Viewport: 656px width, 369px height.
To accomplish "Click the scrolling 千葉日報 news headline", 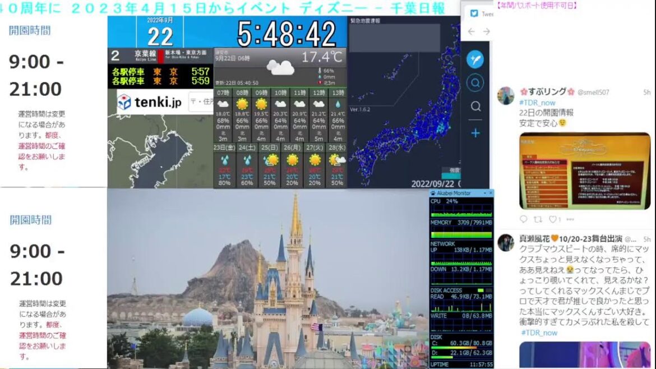I will (221, 8).
